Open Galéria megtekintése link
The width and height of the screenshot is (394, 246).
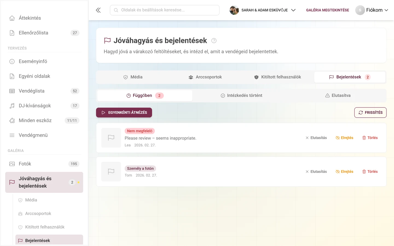[328, 10]
